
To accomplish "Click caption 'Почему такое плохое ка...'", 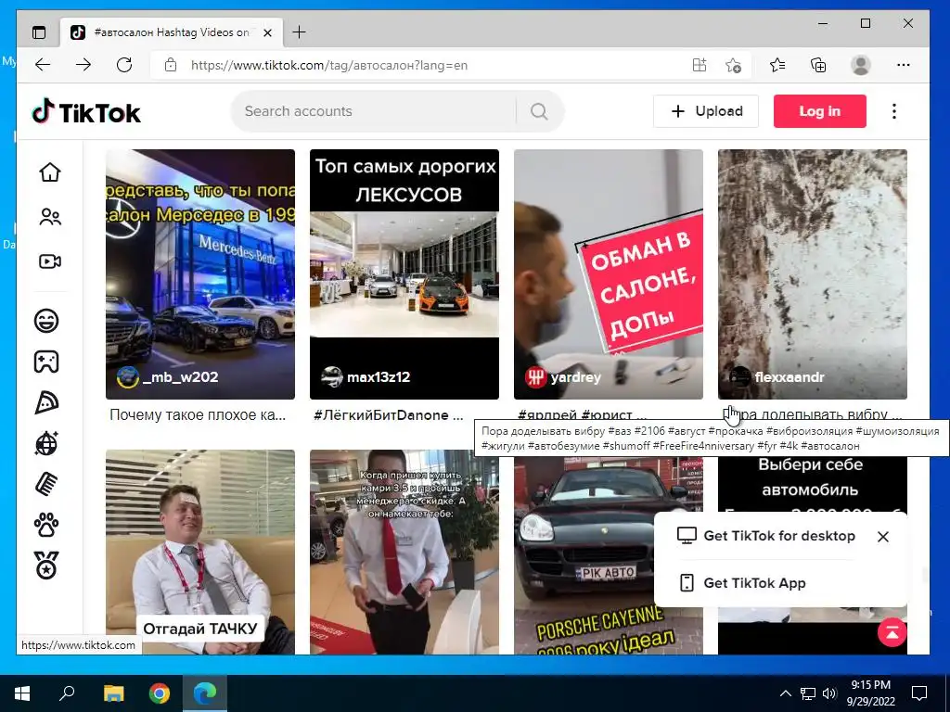I will pos(198,415).
